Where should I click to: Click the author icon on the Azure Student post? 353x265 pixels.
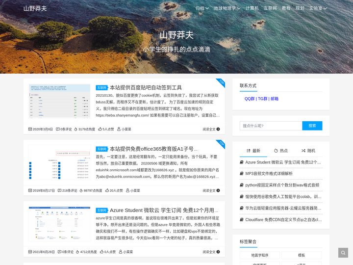(121, 251)
